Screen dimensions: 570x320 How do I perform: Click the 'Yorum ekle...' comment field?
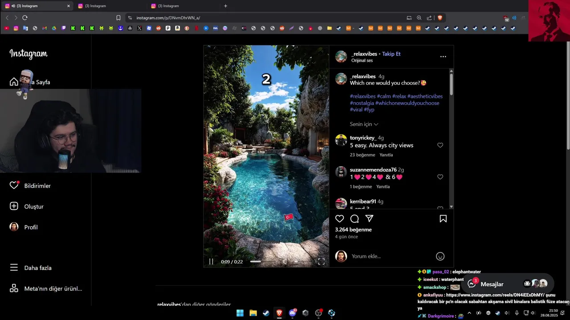pyautogui.click(x=390, y=256)
